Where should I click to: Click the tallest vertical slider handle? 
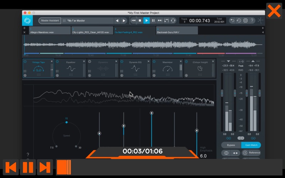(151, 113)
